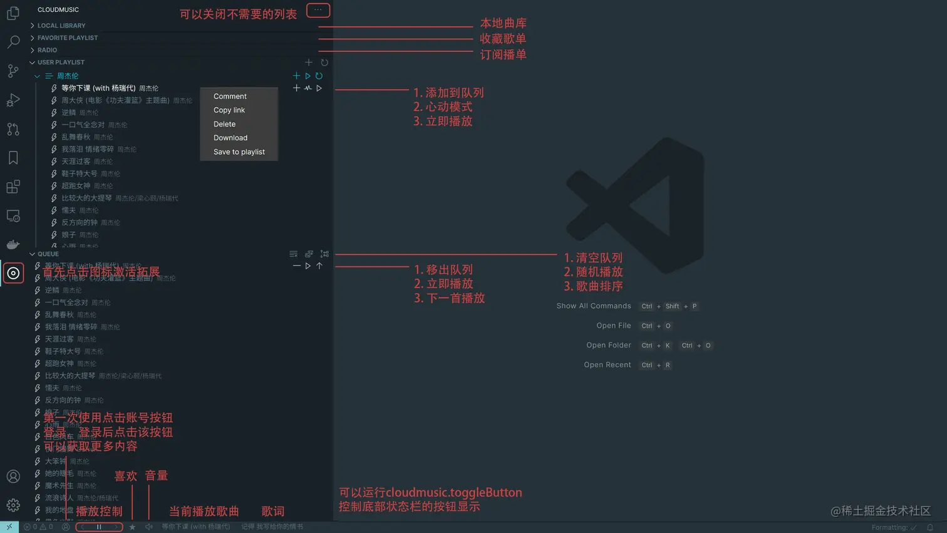
Task: Open the Remote Explorer view
Action: pos(13,216)
